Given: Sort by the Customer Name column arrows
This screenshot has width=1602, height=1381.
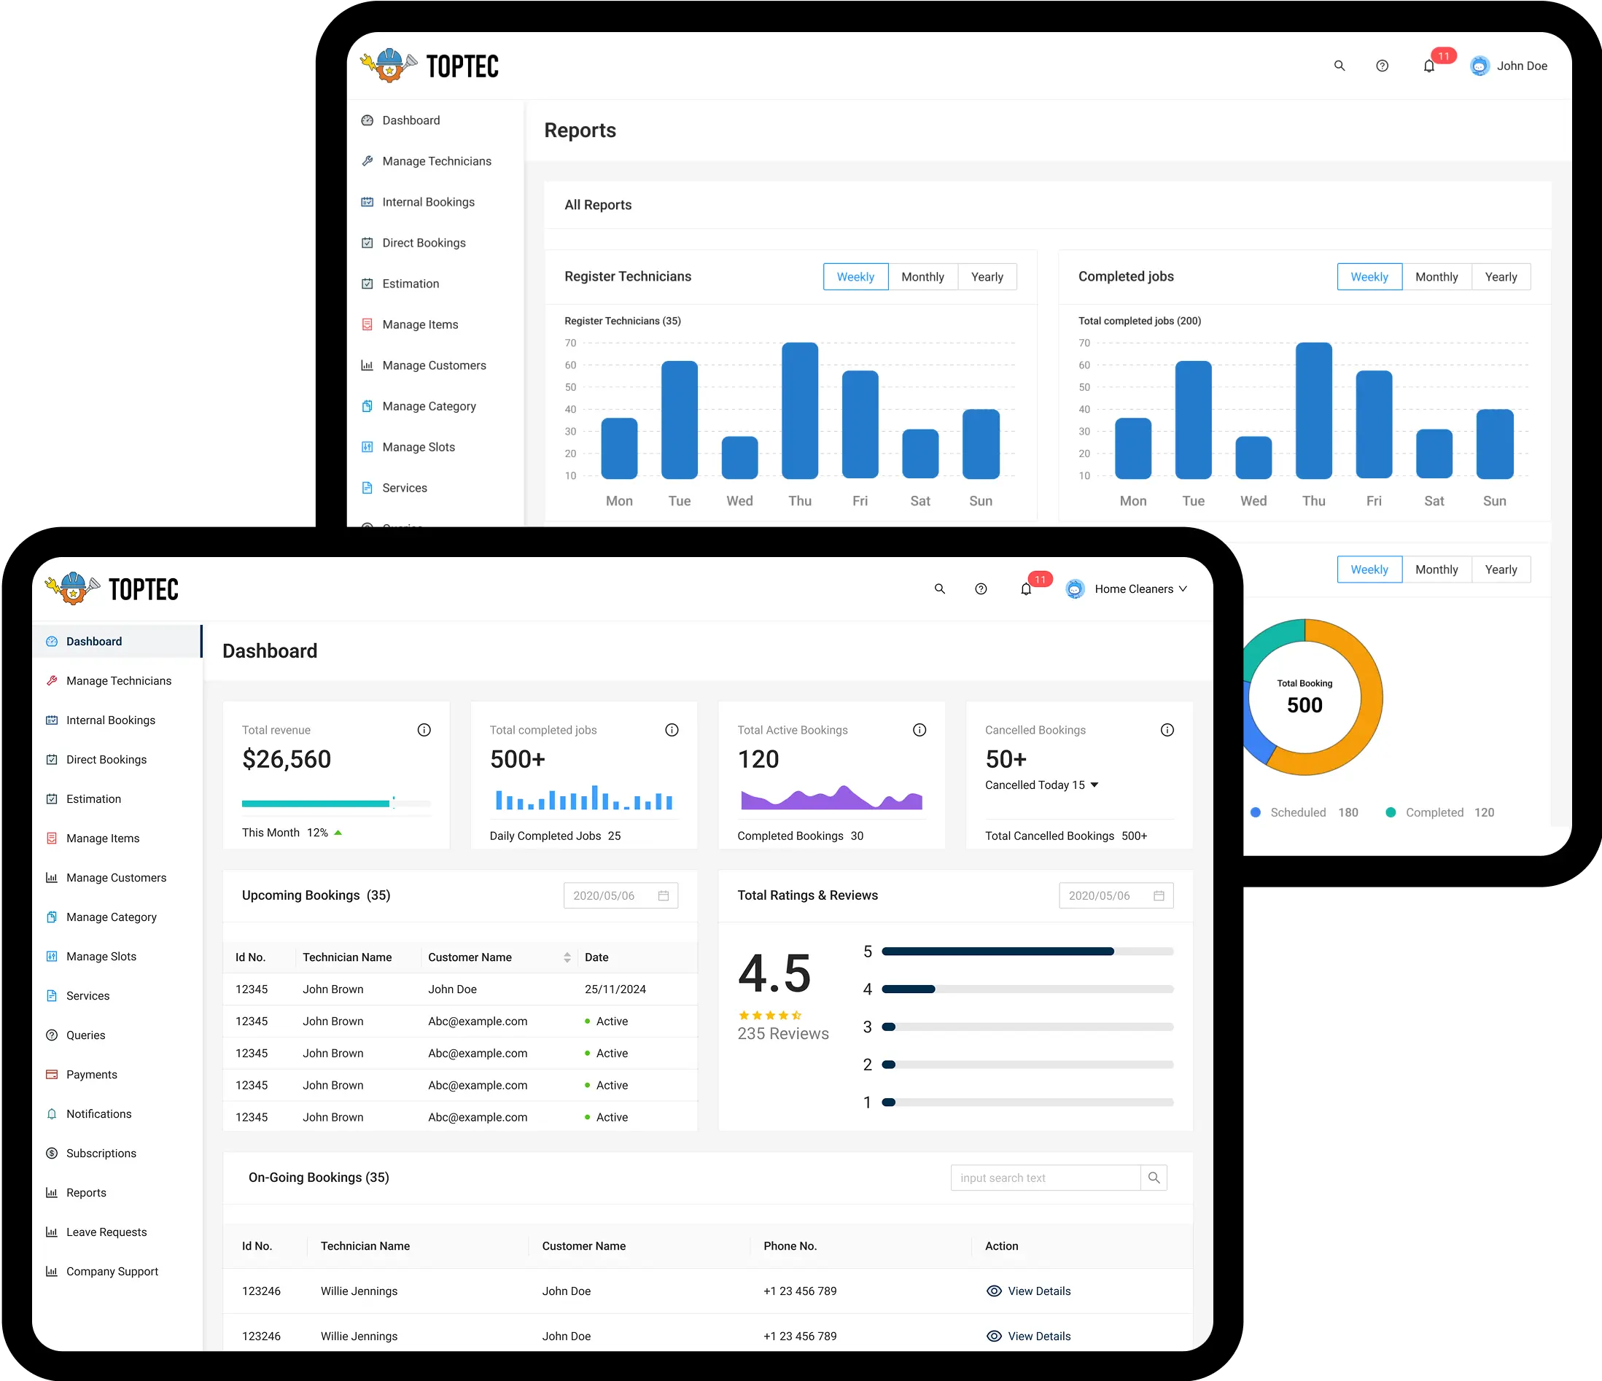Looking at the screenshot, I should coord(567,957).
